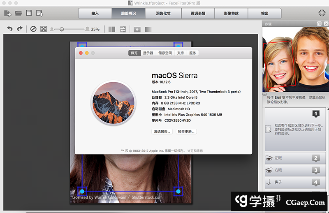329x213 pixels.
Task: Expand step 3 右眼 (right eye)
Action: click(x=292, y=170)
